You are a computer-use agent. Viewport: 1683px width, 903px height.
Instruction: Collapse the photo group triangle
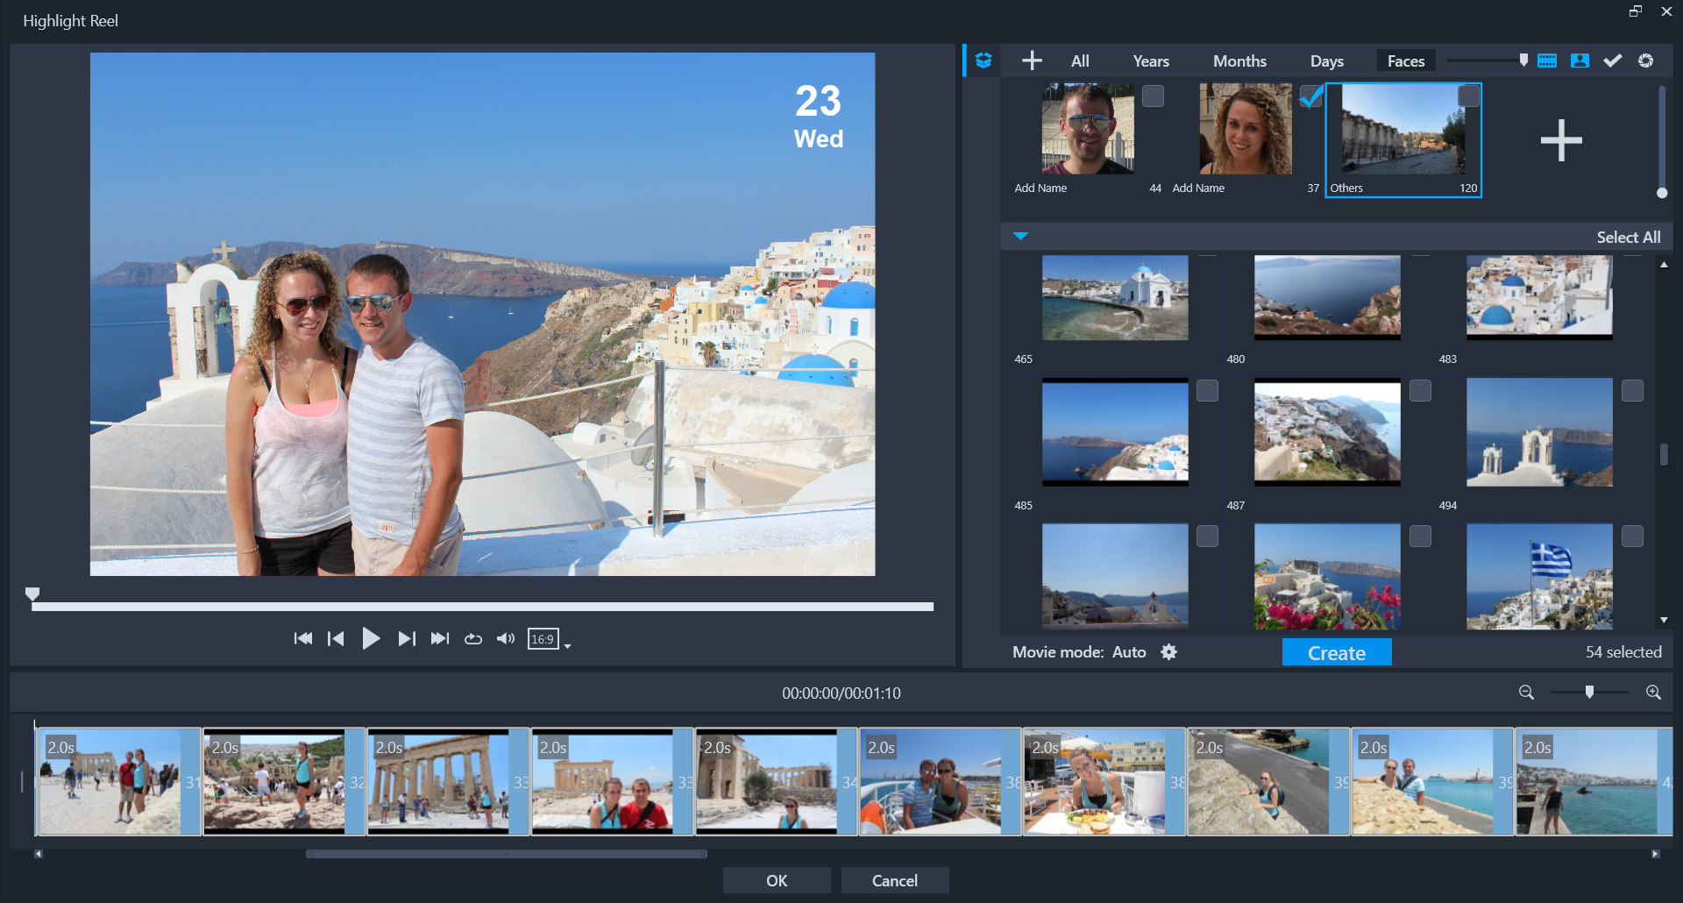tap(1020, 236)
